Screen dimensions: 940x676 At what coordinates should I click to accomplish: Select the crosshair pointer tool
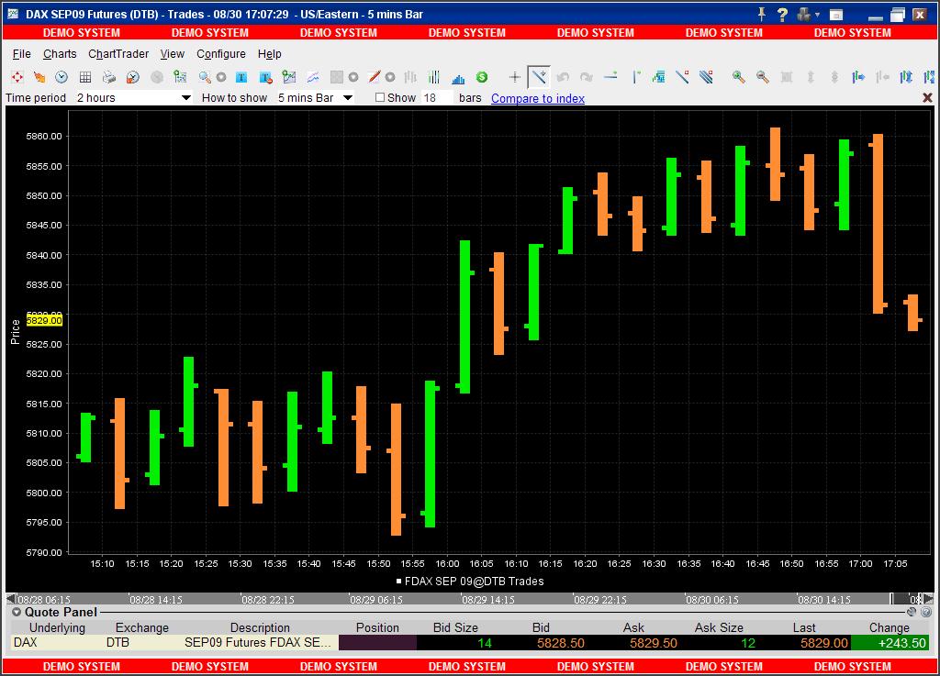pyautogui.click(x=514, y=75)
